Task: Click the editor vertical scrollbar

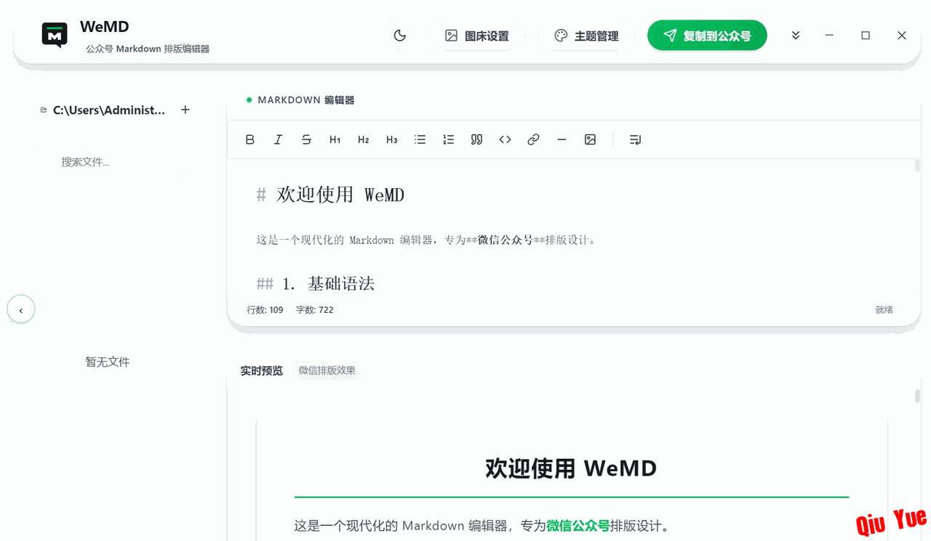Action: pos(917,166)
